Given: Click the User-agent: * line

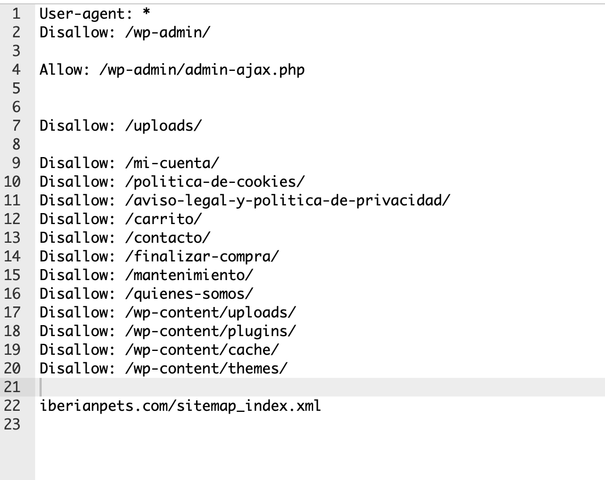Looking at the screenshot, I should pos(94,14).
